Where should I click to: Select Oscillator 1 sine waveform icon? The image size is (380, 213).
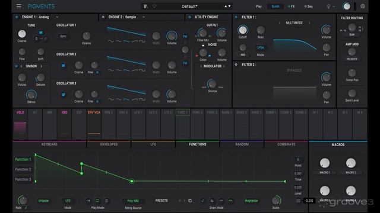(111, 41)
